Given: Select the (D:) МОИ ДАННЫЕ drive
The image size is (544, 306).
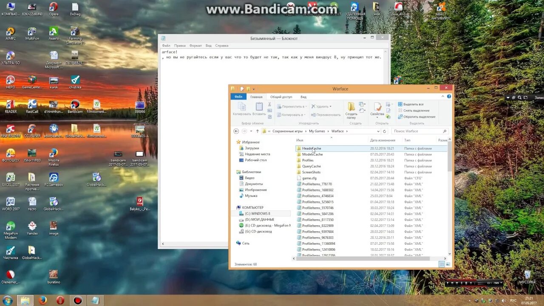Looking at the screenshot, I should pyautogui.click(x=259, y=219).
